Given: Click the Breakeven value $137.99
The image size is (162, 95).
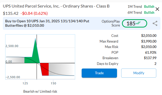Looking at the screenshot, I should pos(150,58).
